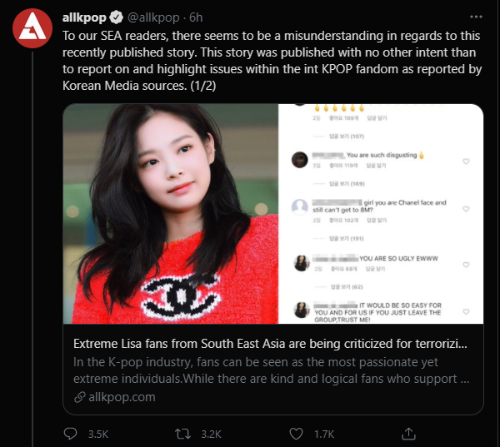Screen dimensions: 500x447
Task: Click the 3.5K replies count
Action: coord(97,433)
